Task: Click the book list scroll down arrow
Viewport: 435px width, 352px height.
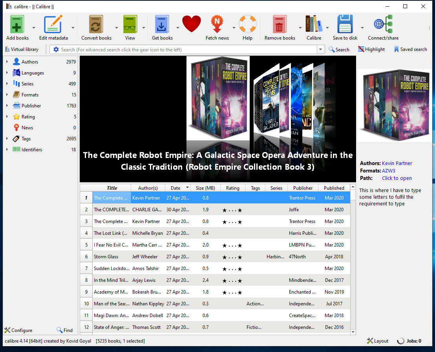Action: (x=353, y=332)
